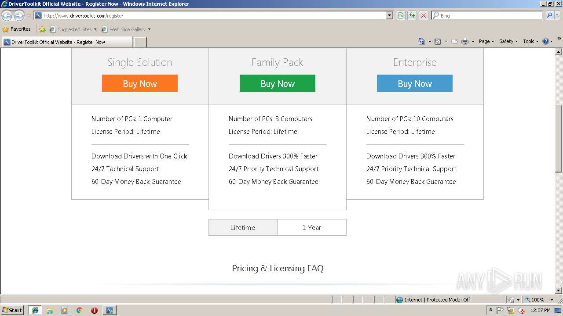Click the browser Back arrow button

[7, 16]
